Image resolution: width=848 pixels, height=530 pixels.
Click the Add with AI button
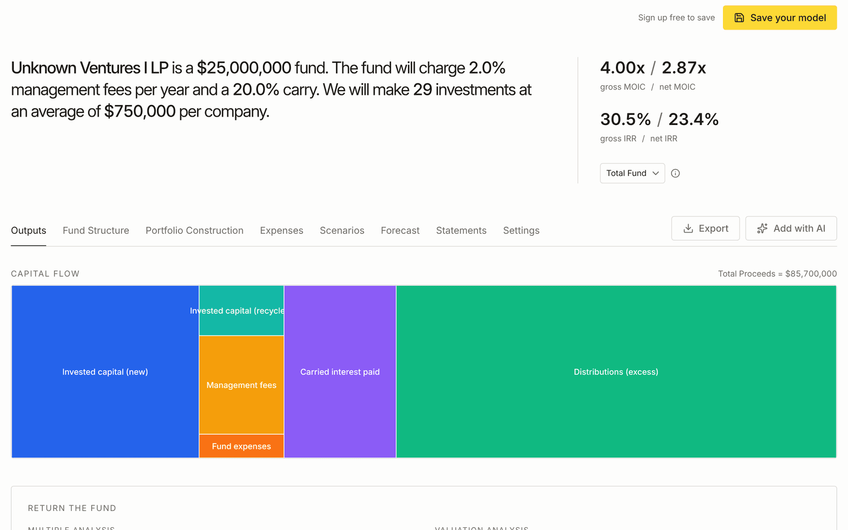tap(791, 228)
